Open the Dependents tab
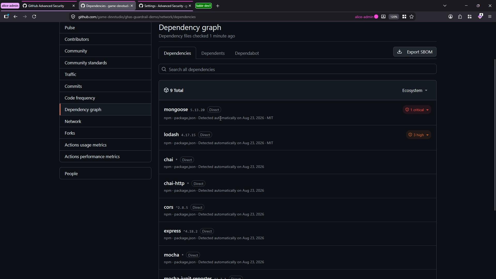Screen dimensions: 496x279 pos(213,53)
